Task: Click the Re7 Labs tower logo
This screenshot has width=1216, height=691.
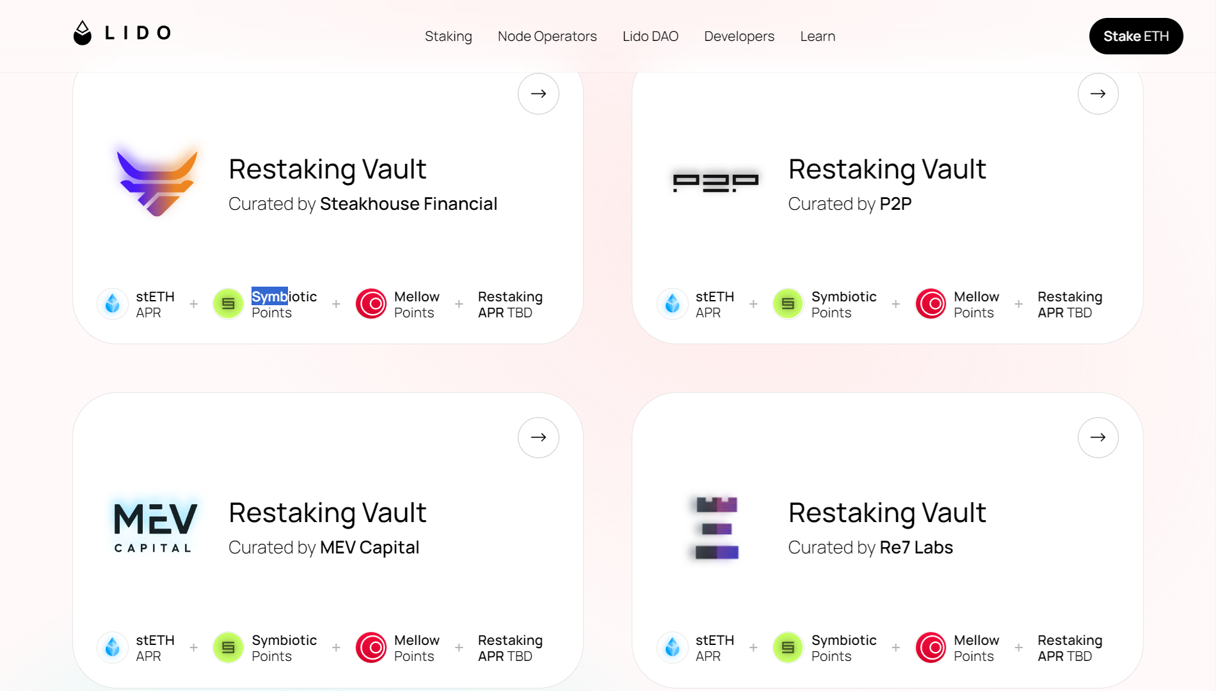Action: tap(717, 528)
